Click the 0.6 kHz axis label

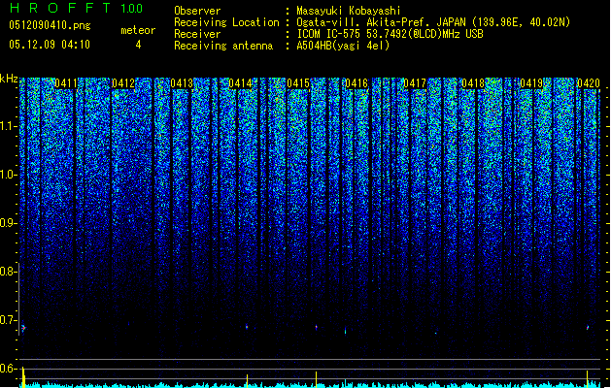8,369
